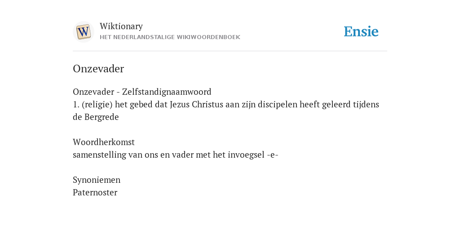Viewport: 460px width, 230px height.
Task: Click the word Bergrede
Action: [x=102, y=117]
